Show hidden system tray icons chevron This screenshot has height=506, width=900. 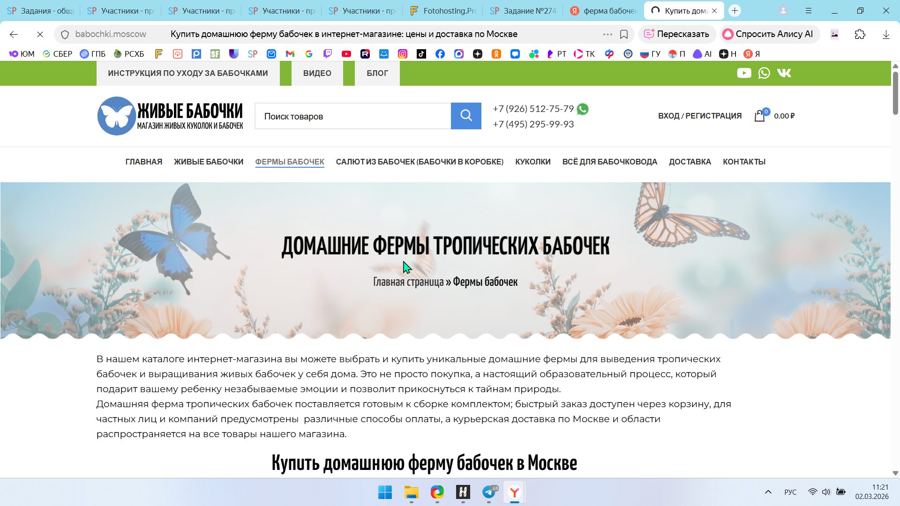point(768,492)
